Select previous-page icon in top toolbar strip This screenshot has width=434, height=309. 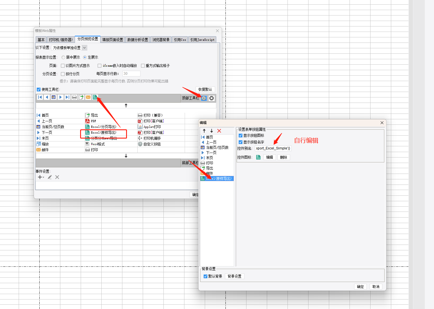pyautogui.click(x=47, y=97)
